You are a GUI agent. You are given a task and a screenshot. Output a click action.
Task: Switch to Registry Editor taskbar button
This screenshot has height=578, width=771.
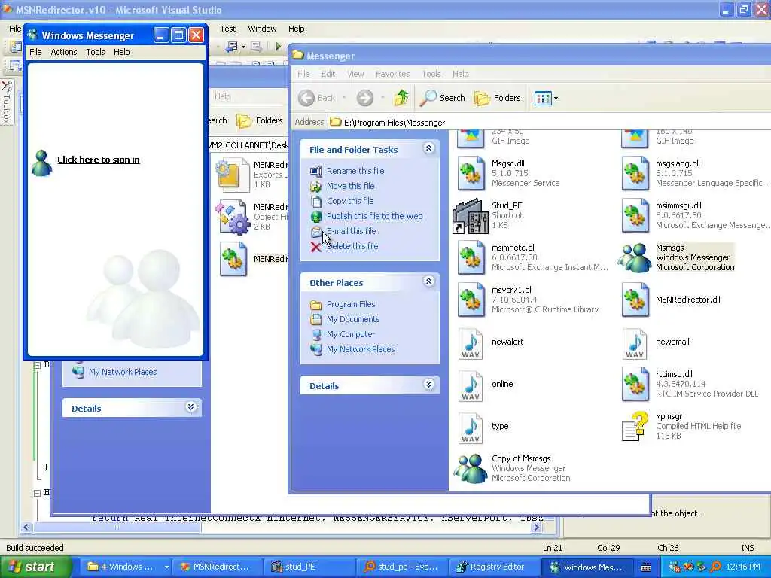[495, 567]
